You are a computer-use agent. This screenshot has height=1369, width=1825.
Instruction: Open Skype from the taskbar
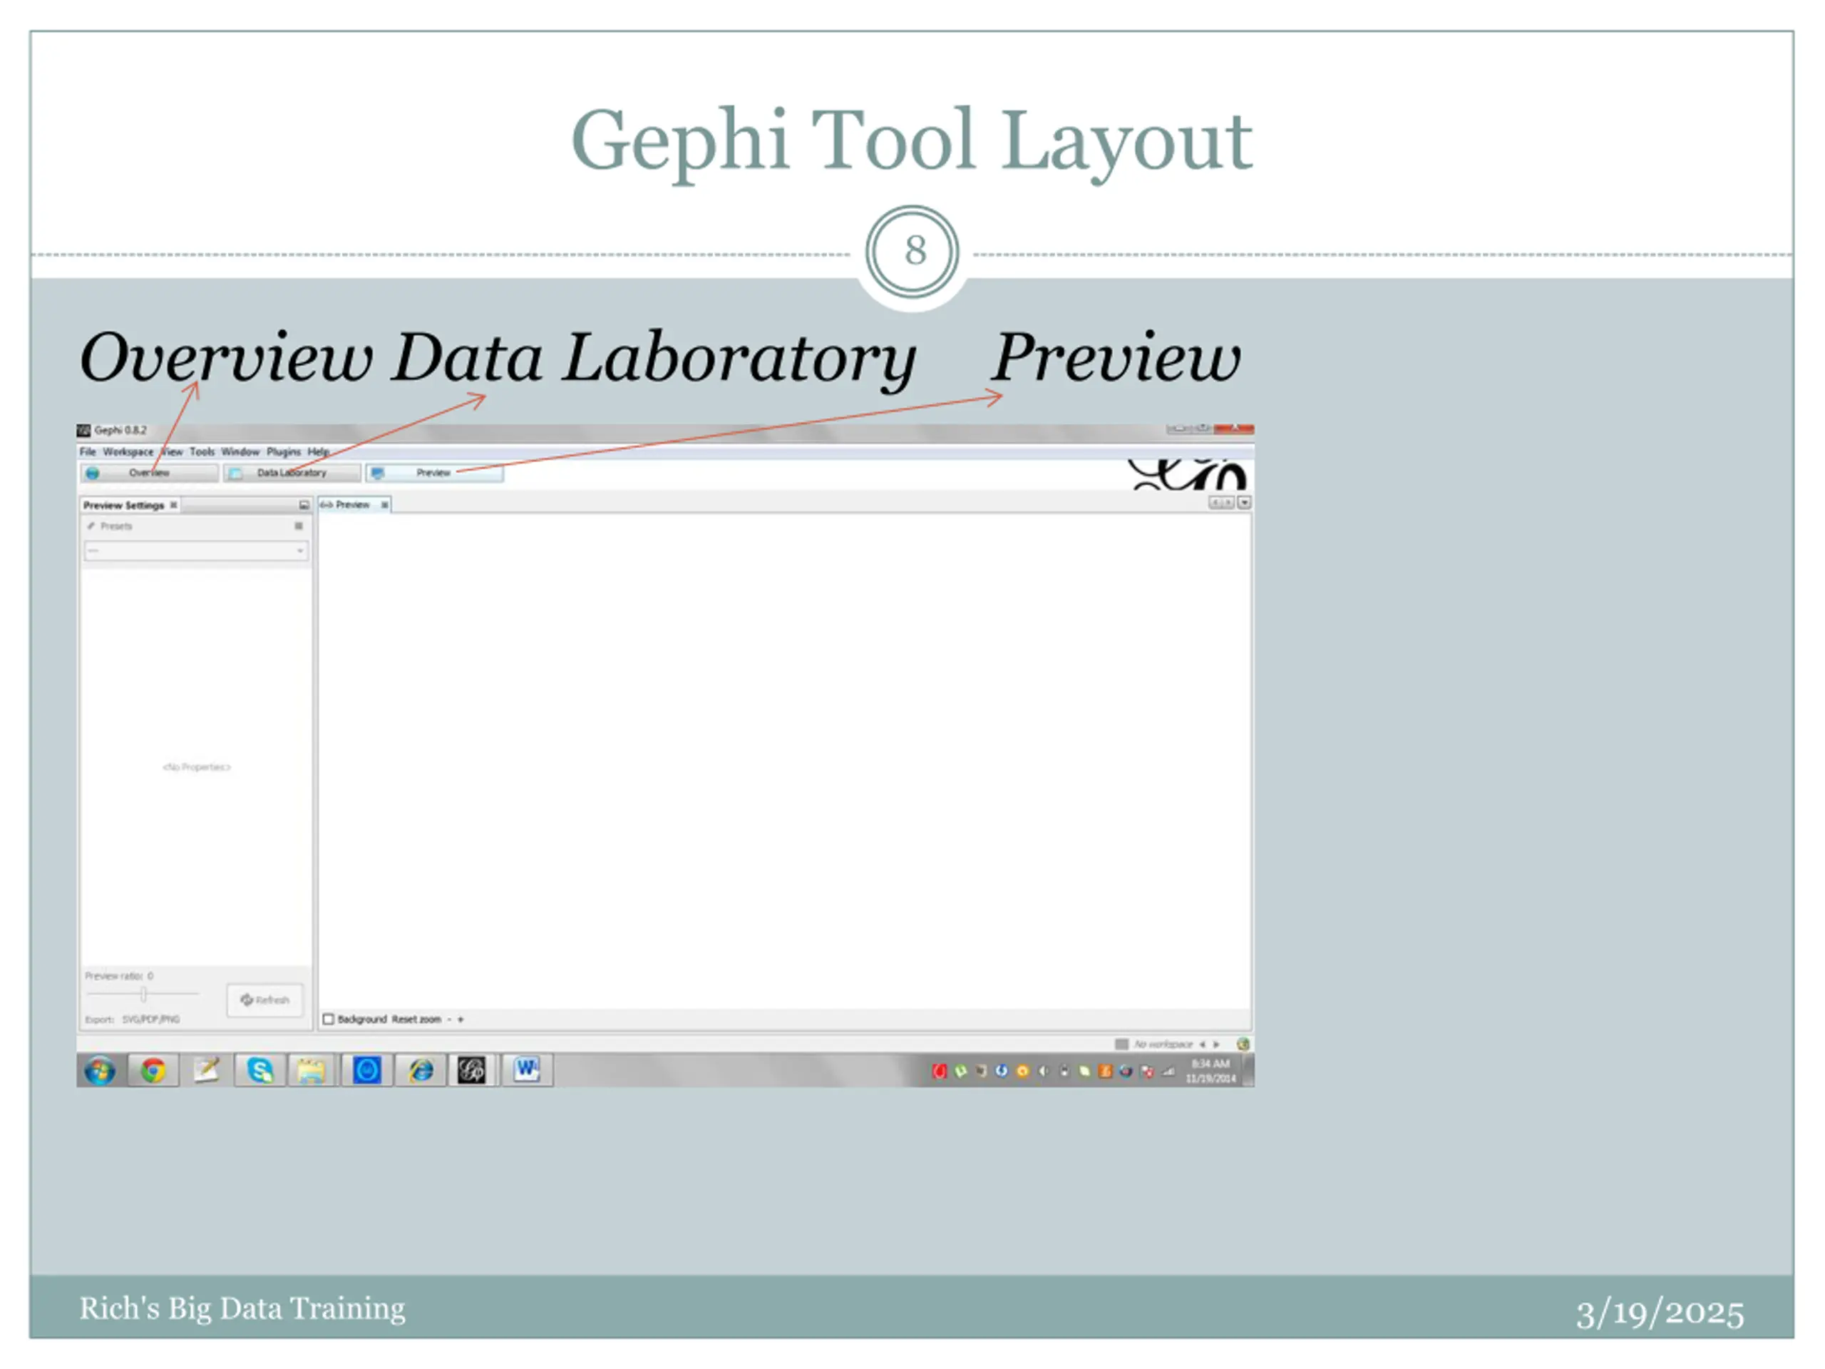[x=260, y=1071]
